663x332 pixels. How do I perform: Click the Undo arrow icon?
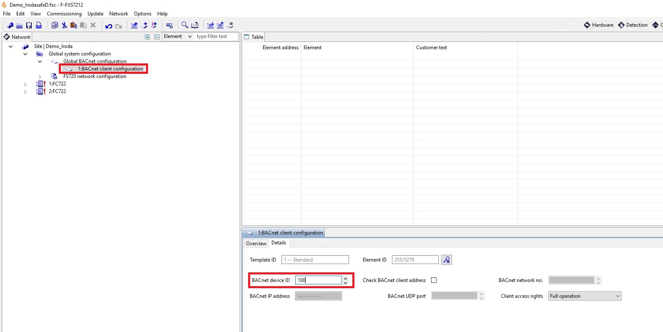(x=108, y=26)
